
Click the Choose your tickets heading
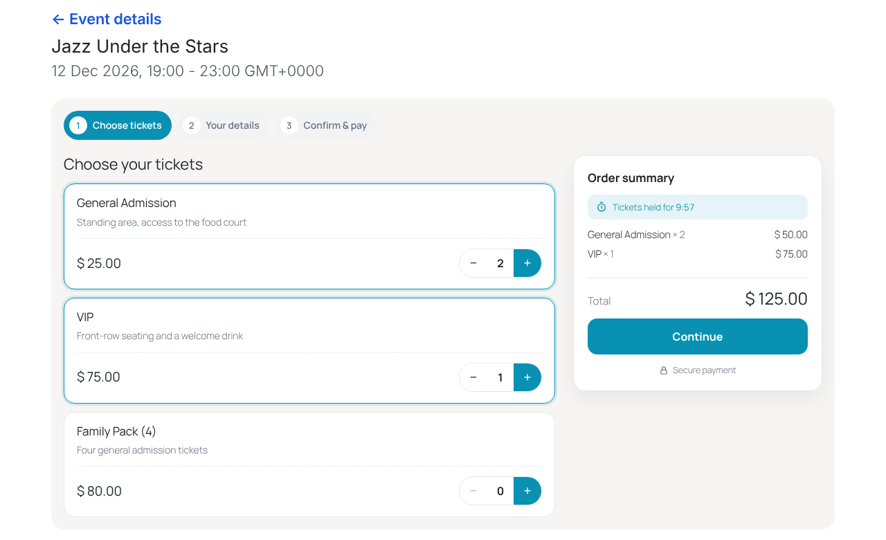point(133,164)
